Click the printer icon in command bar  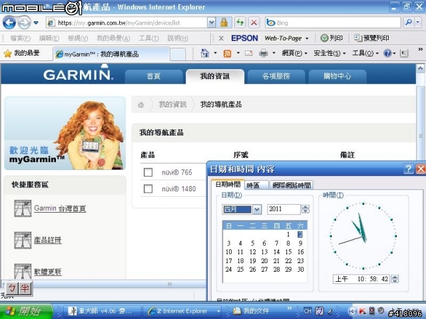264,53
